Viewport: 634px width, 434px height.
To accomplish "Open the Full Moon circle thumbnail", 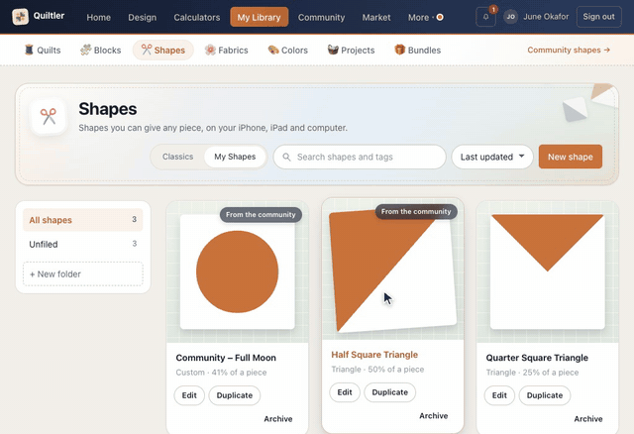I will pos(238,271).
